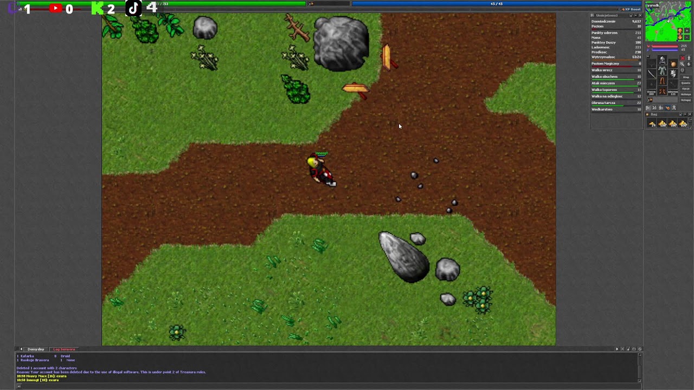Click the small item in condition bar
Viewport: 694px width, 390px height.
pos(650,100)
